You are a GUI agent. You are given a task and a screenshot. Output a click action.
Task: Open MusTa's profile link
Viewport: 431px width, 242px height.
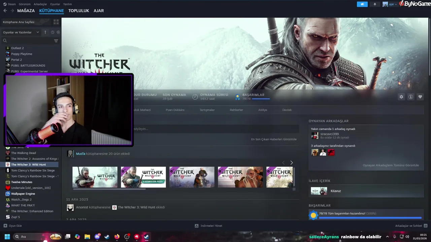[x=80, y=154]
